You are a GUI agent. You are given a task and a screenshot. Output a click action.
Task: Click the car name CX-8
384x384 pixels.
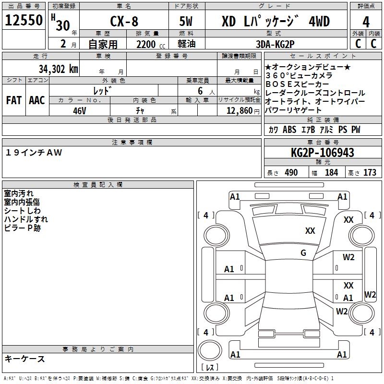point(124,21)
